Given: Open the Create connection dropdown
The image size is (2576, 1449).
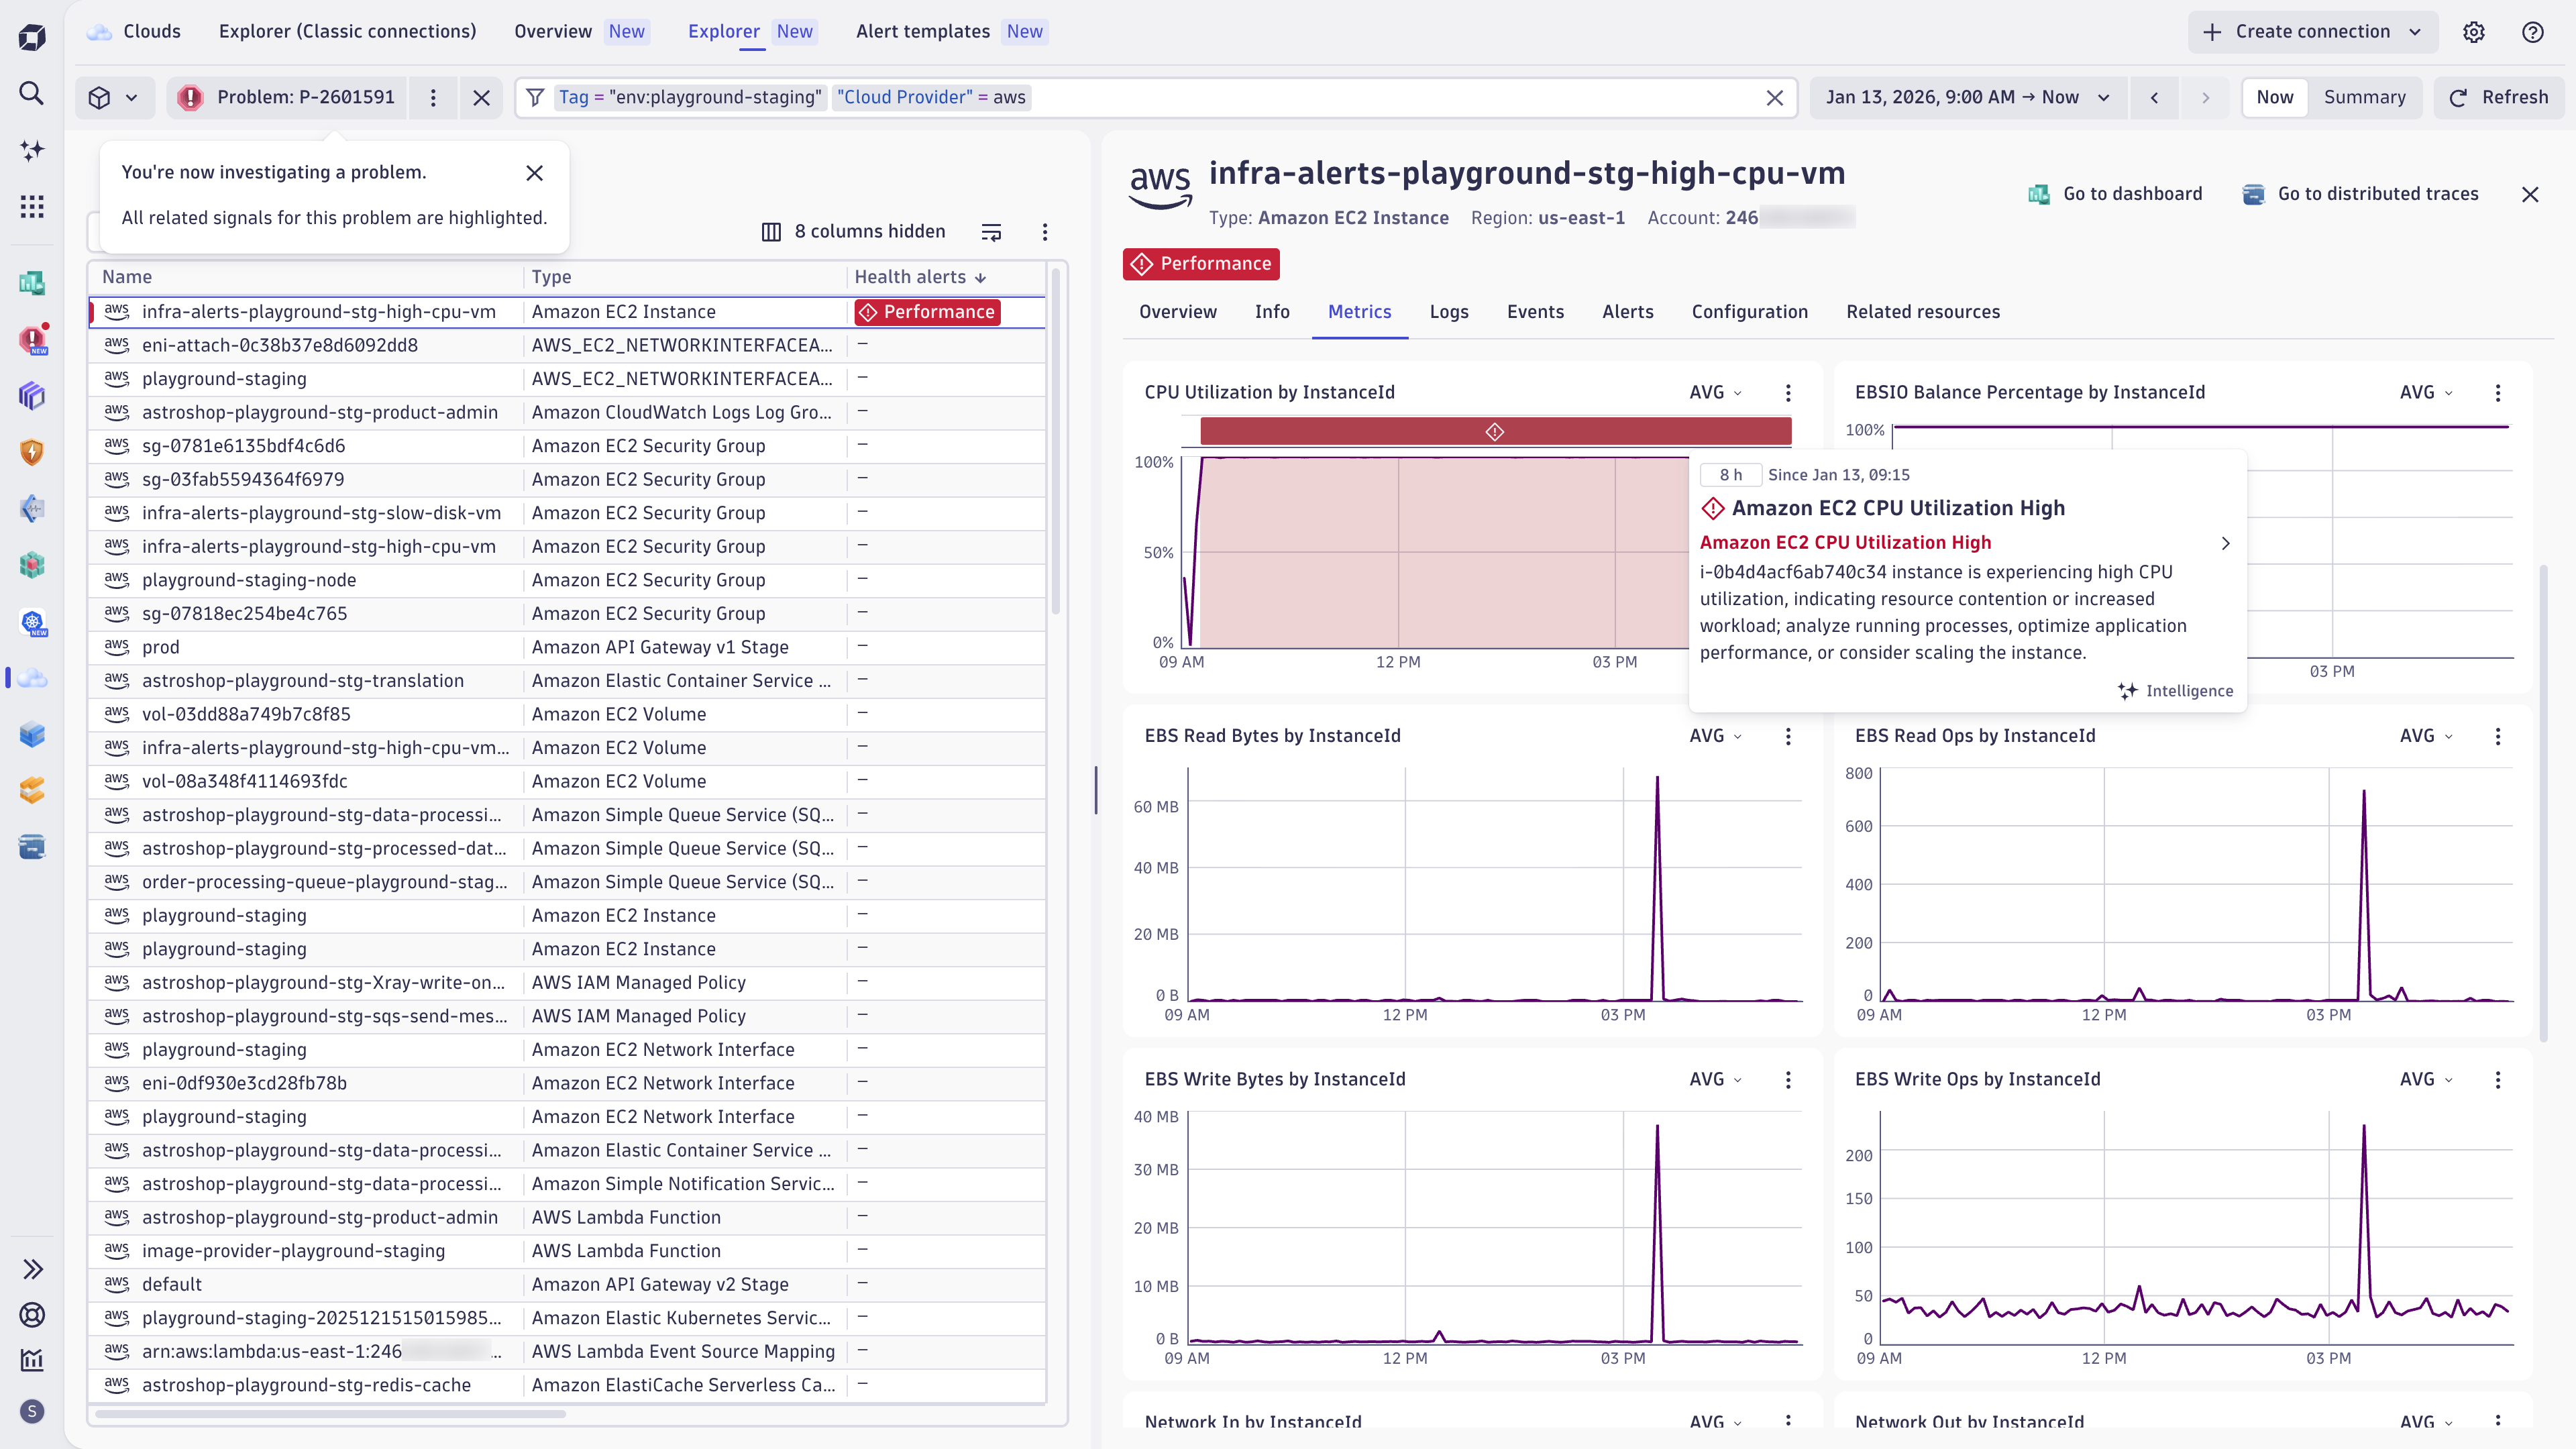Looking at the screenshot, I should (2312, 32).
